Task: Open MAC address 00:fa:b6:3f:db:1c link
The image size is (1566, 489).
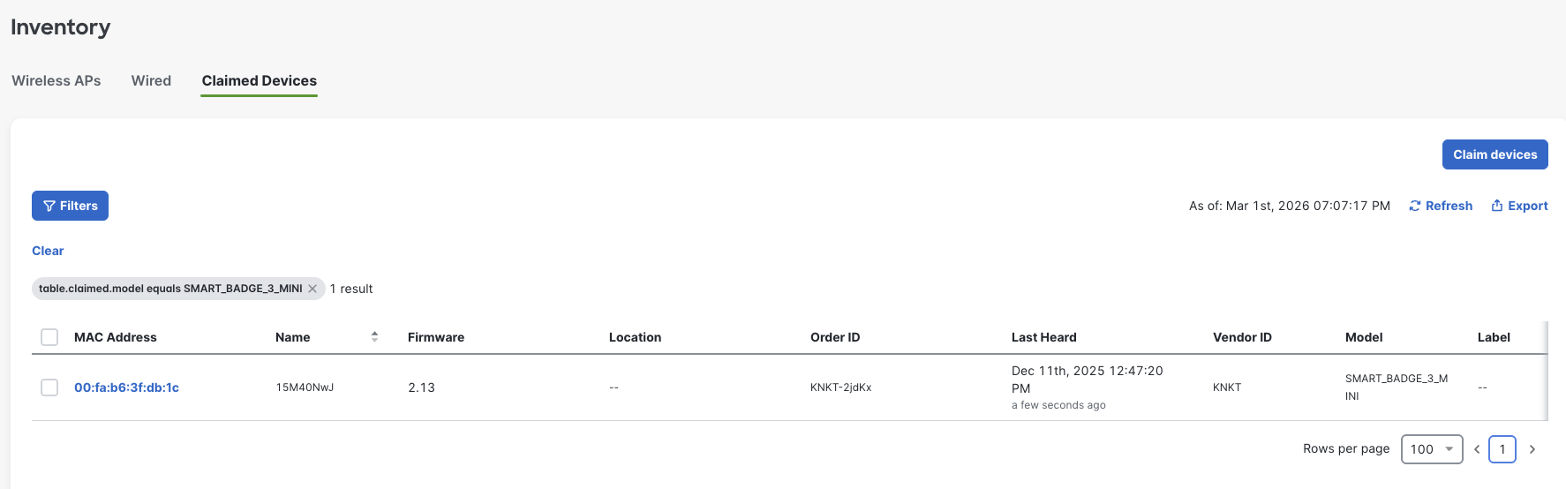Action: [x=126, y=387]
